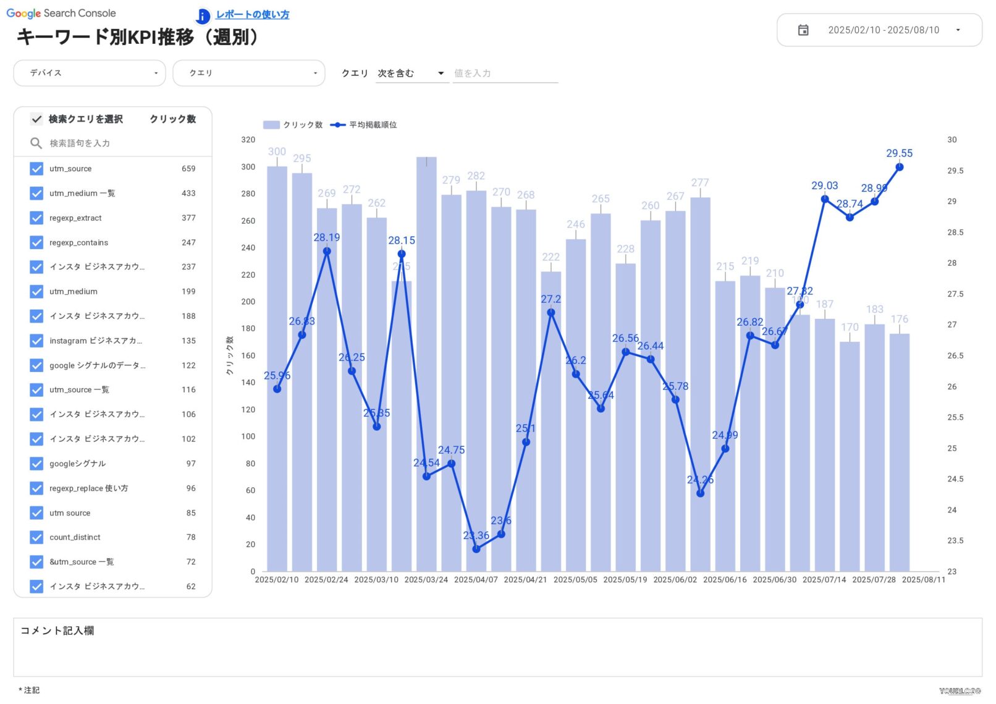Open the 2025/02/10 - 2025/08/10 date range

(883, 30)
